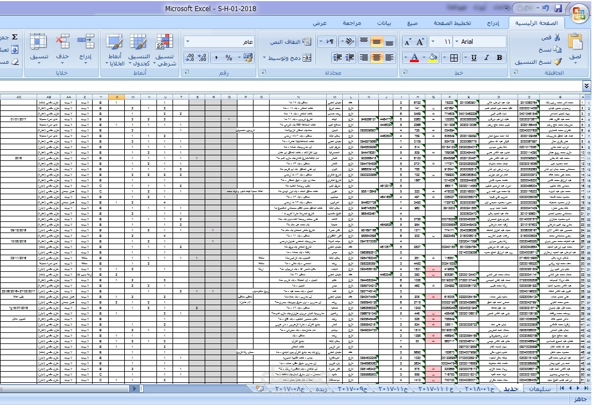593x405 pixels.
Task: Click the Save diskette icon in quick access
Action: coord(558,8)
